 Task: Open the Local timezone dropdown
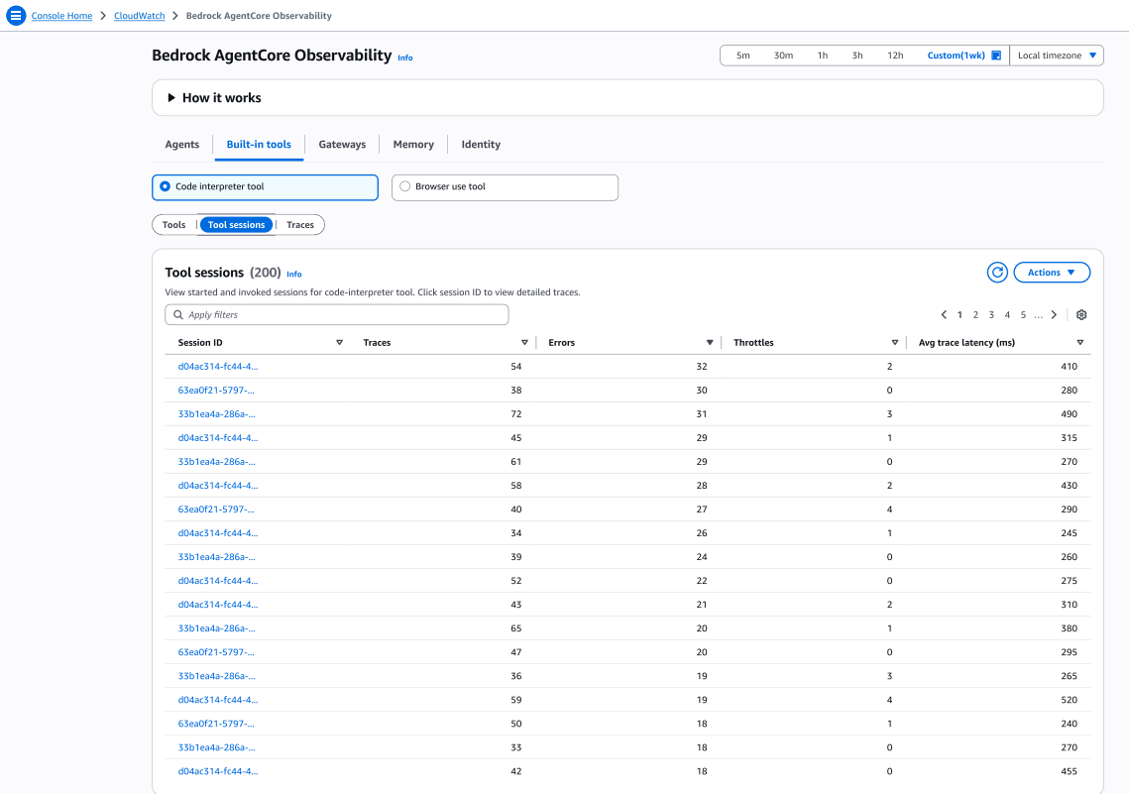(1057, 56)
